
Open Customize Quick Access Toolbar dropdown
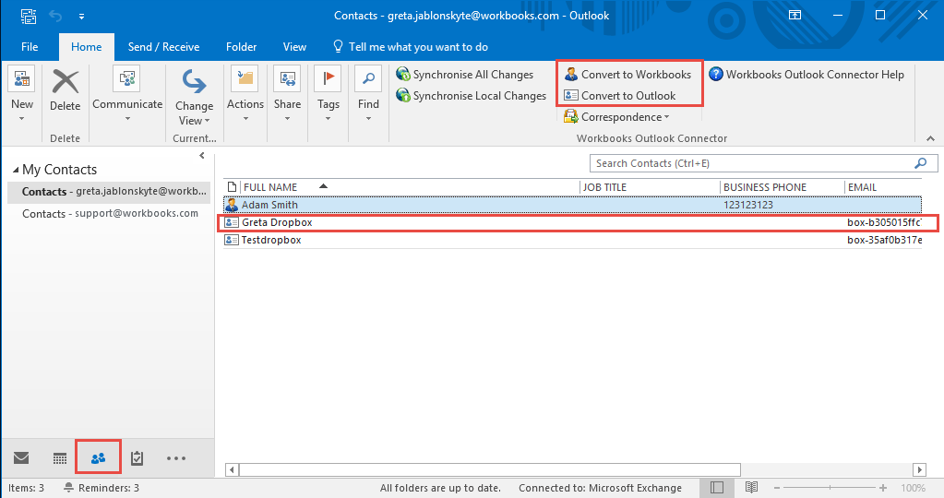(x=81, y=17)
